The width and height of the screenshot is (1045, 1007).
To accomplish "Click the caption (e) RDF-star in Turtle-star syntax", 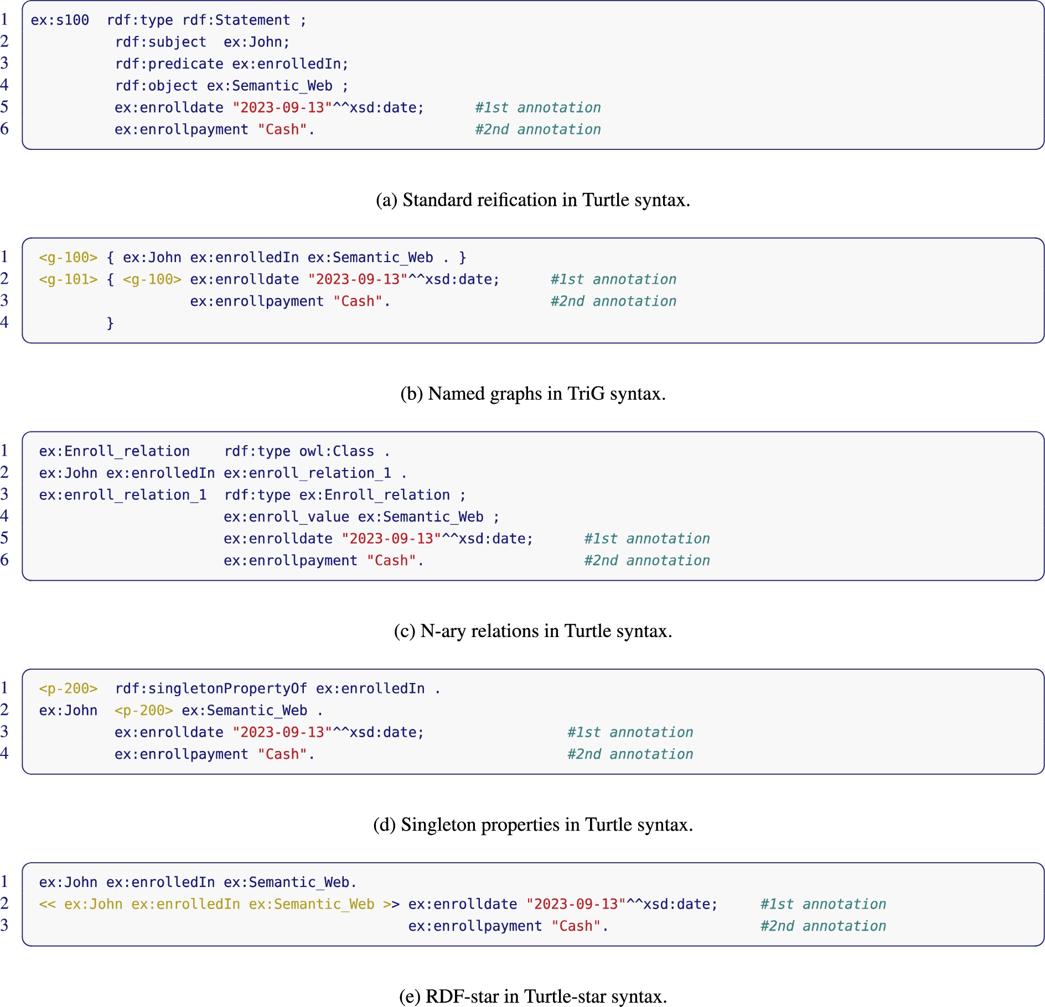I will [533, 996].
